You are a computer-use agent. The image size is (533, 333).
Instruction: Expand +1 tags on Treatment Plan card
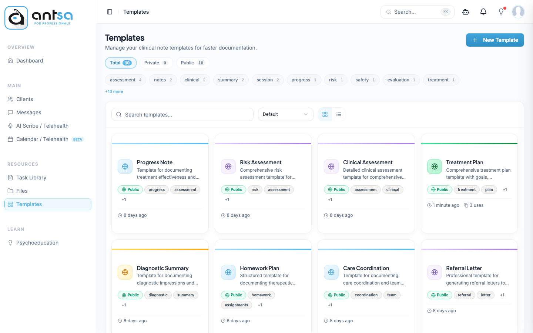[x=505, y=190]
